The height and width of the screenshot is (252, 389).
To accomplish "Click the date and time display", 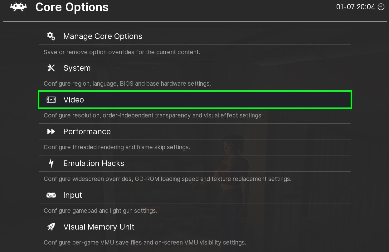I will pyautogui.click(x=355, y=7).
